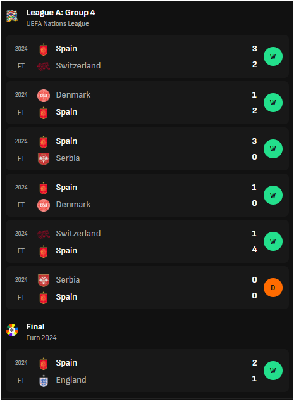The height and width of the screenshot is (401, 294).
Task: Open Switzerland vs Spain 1-4 match details
Action: coord(147,241)
